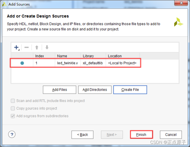
Task: Click the <Local to Project> location cell
Action: coord(123,63)
